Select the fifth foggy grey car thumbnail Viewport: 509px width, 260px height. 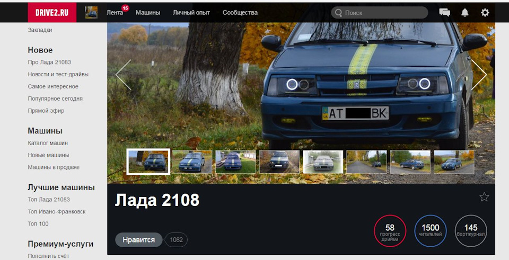click(x=323, y=162)
